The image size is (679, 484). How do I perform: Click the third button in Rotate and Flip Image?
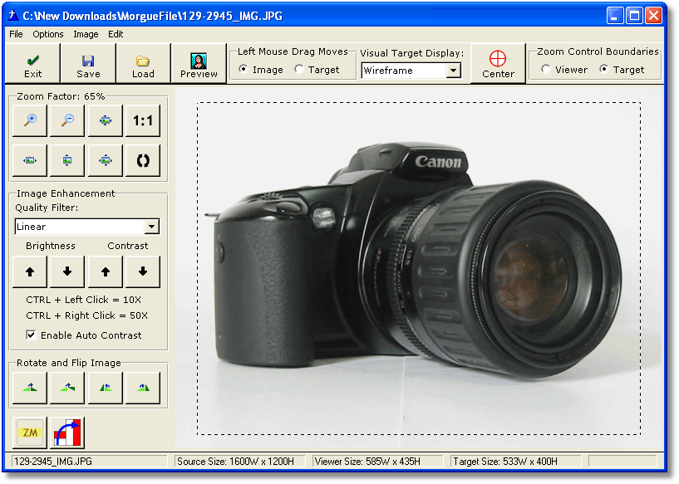coord(106,388)
